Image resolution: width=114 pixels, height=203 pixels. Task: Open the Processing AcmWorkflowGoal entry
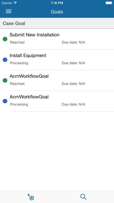pyautogui.click(x=57, y=101)
